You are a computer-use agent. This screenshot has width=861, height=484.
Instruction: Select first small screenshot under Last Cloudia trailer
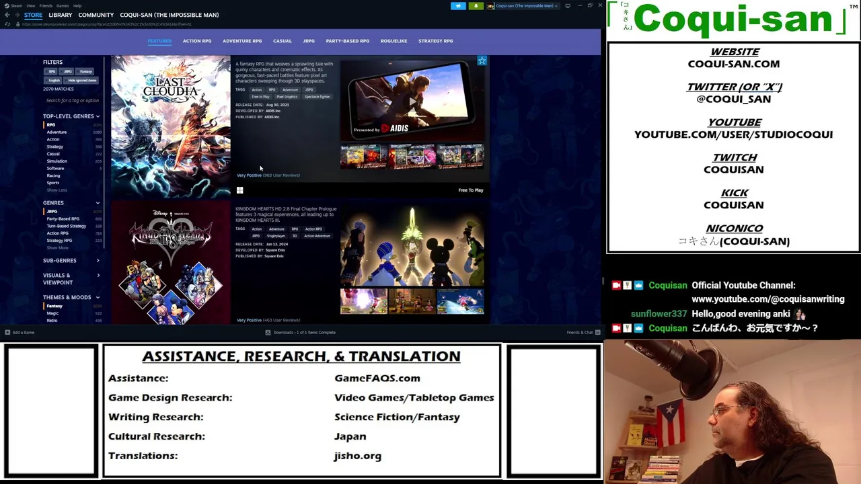coord(363,156)
